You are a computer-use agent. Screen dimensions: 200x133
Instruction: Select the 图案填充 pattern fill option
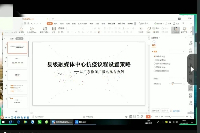tap(155, 67)
